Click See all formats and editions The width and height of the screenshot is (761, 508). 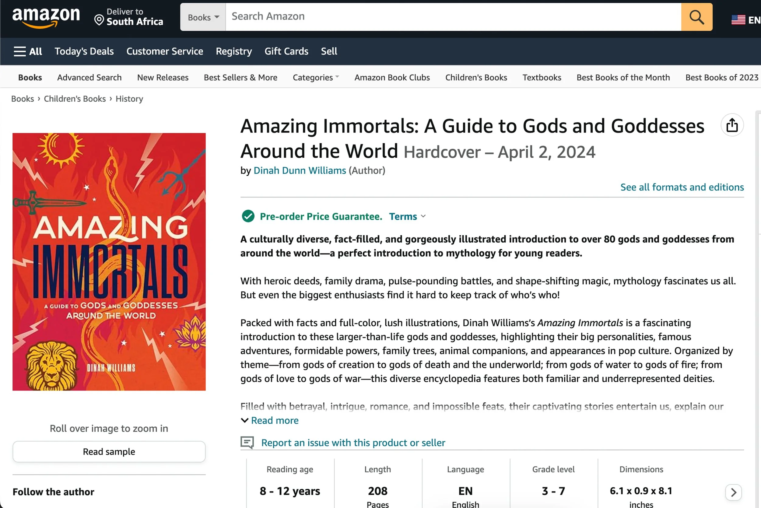pos(682,187)
